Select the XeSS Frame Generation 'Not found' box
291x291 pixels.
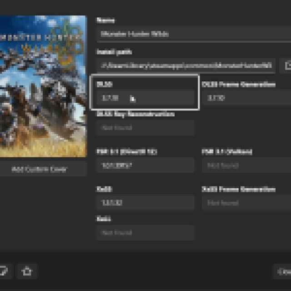(246, 203)
